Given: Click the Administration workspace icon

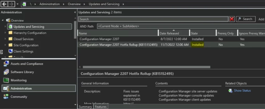Looking at the screenshot, I should (6, 88).
